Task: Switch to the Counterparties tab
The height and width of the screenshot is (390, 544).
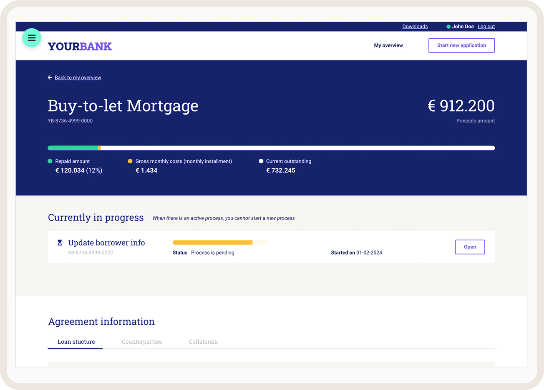Action: point(142,342)
